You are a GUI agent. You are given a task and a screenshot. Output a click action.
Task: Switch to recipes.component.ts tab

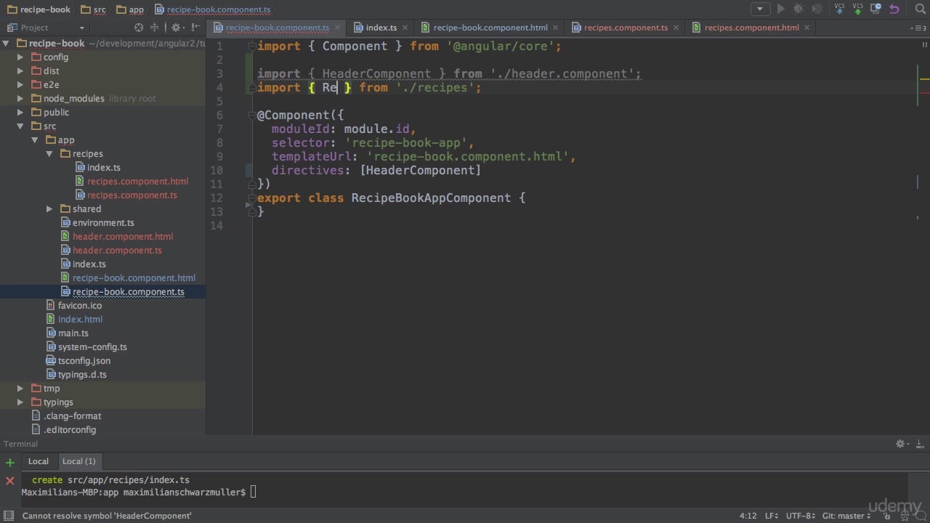pyautogui.click(x=626, y=28)
